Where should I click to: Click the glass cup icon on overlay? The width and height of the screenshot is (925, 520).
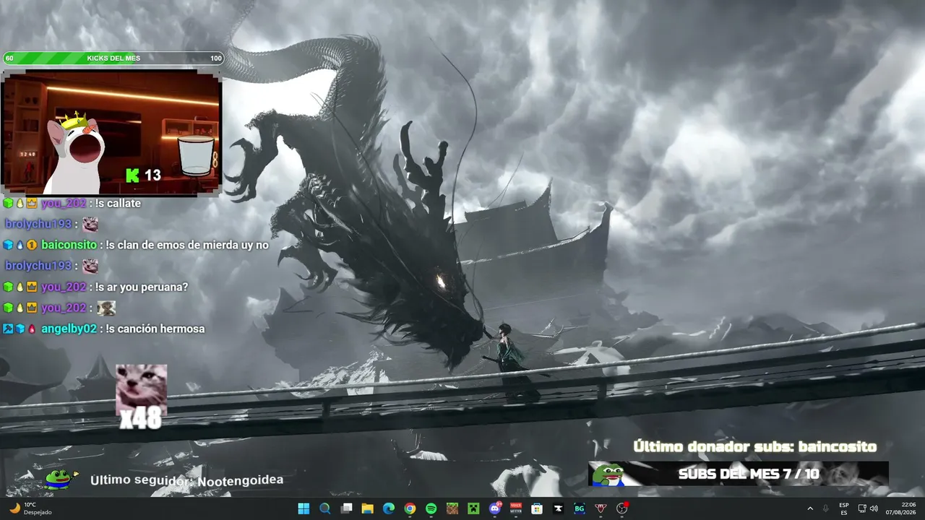[x=197, y=155]
